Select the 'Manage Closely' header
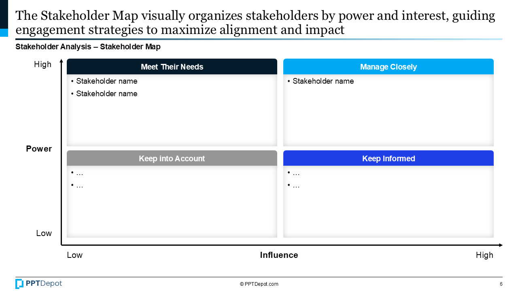 (x=388, y=67)
